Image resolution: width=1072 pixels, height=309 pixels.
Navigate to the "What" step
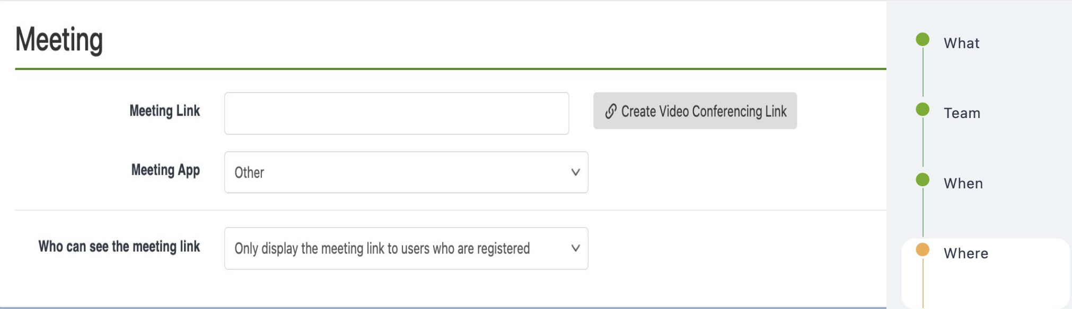point(961,43)
